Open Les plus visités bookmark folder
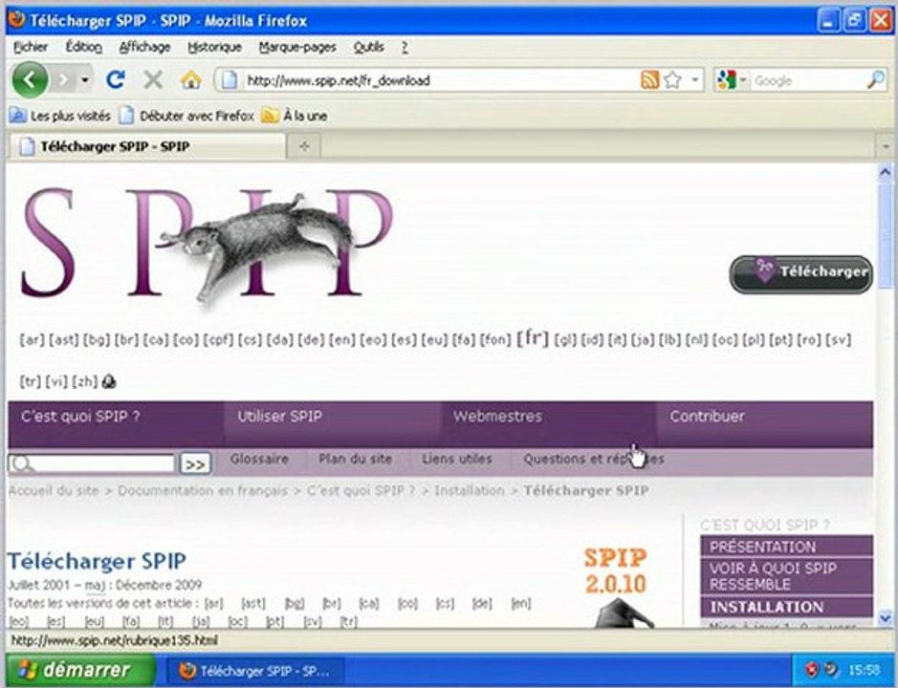This screenshot has height=688, width=898. click(60, 116)
